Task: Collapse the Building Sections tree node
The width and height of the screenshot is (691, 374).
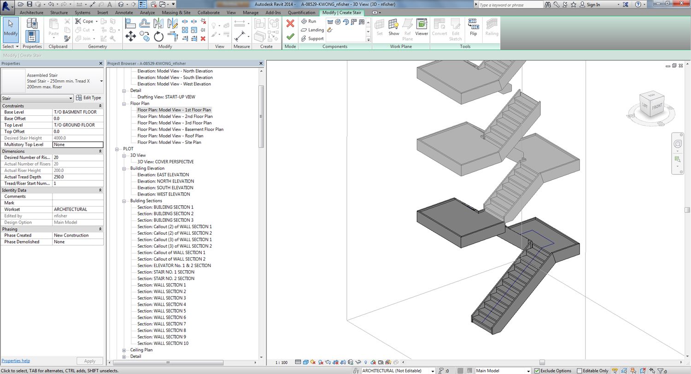Action: click(124, 201)
